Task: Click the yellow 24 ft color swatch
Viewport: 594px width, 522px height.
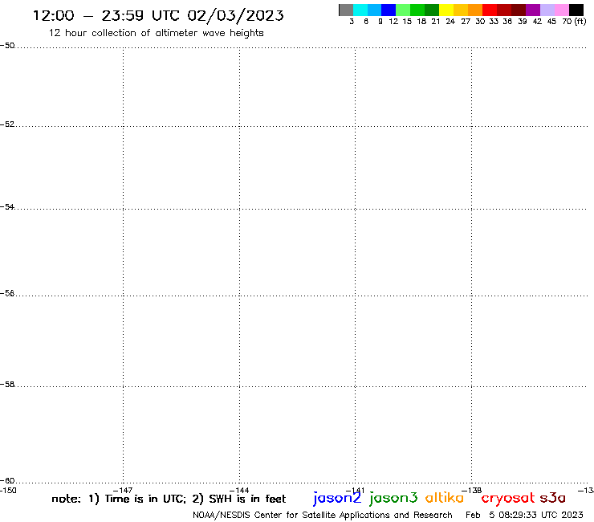Action: (446, 10)
